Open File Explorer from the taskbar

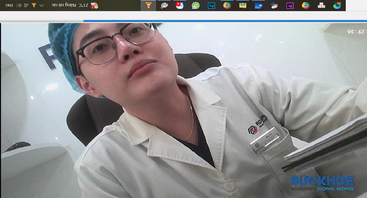243,5
